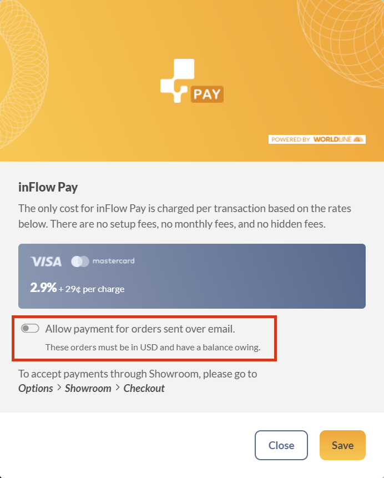Enable payment for orders sent over email
384x478 pixels.
click(x=30, y=328)
